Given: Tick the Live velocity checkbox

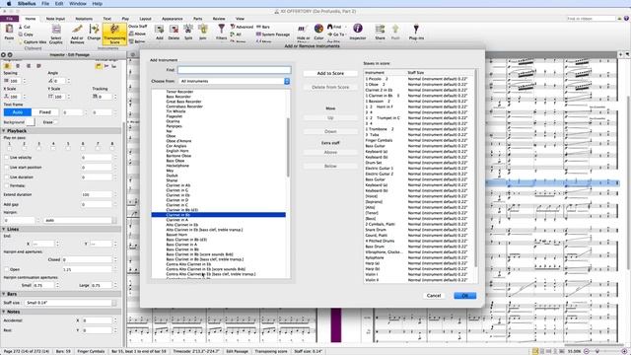Looking at the screenshot, I should pos(7,158).
